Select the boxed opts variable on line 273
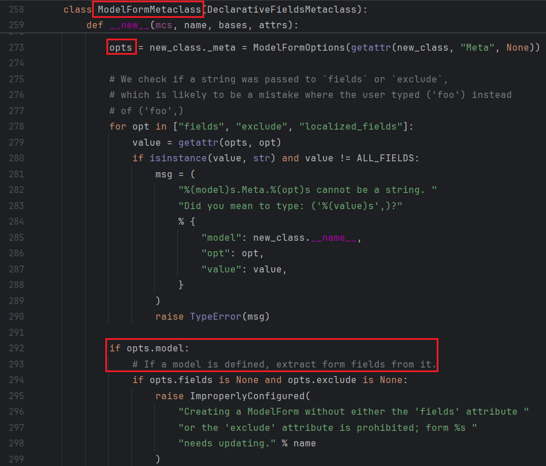 click(121, 47)
